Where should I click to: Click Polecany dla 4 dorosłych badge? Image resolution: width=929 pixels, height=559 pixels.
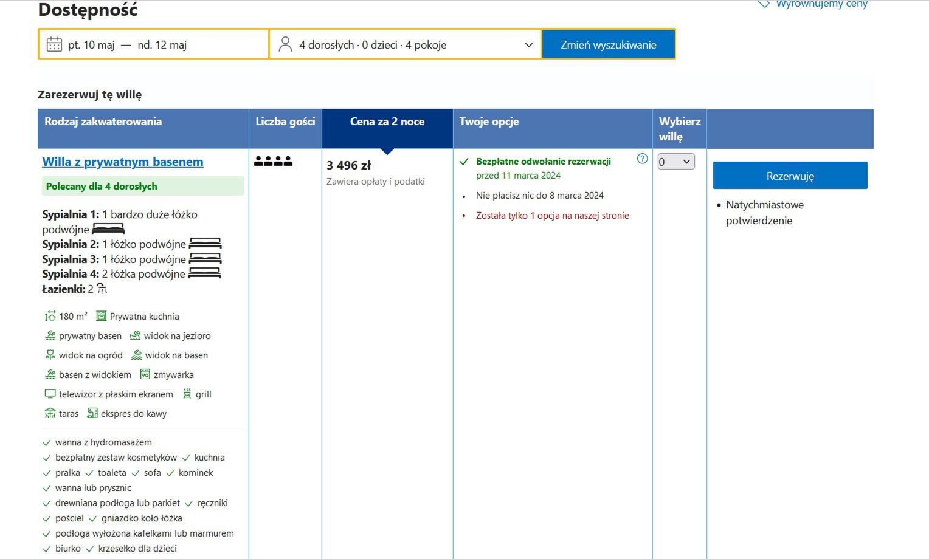click(143, 186)
